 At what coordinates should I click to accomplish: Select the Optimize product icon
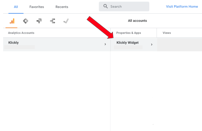(39, 21)
